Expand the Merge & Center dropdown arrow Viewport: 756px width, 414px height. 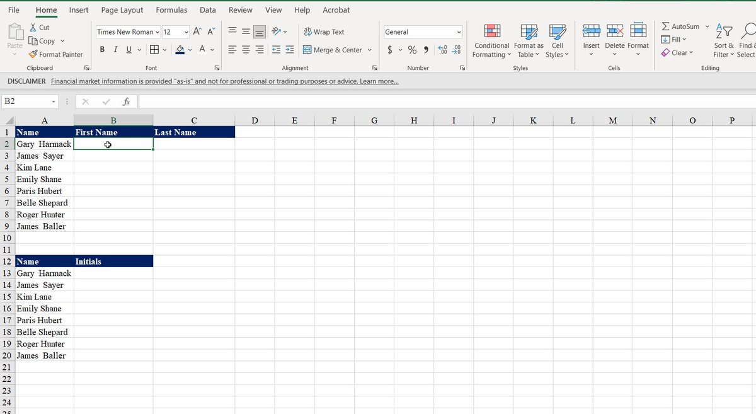(x=369, y=50)
